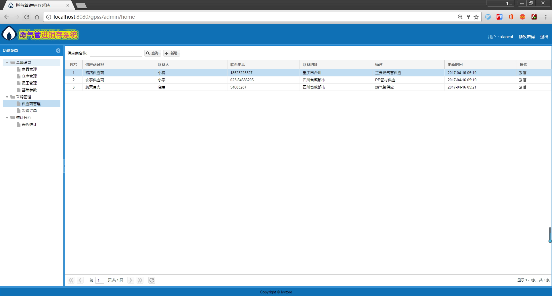Go to next page of results
Image resolution: width=552 pixels, height=296 pixels.
[131, 280]
